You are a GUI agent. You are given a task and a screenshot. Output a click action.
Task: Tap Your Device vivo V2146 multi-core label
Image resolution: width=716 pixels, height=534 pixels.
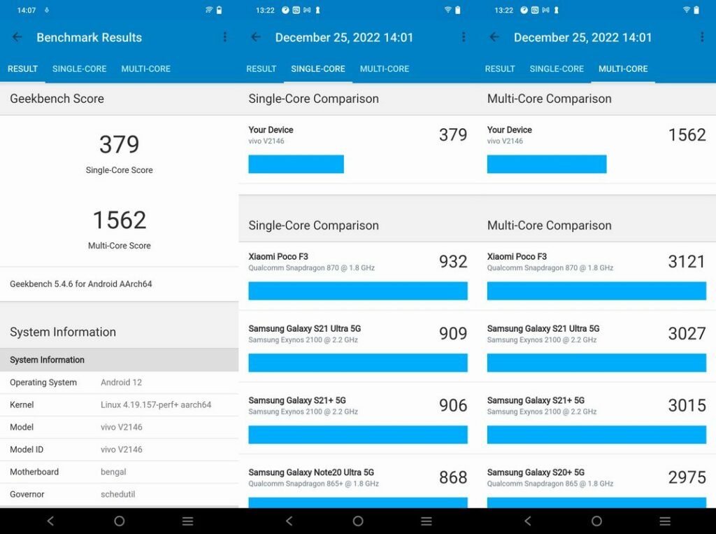[x=510, y=135]
